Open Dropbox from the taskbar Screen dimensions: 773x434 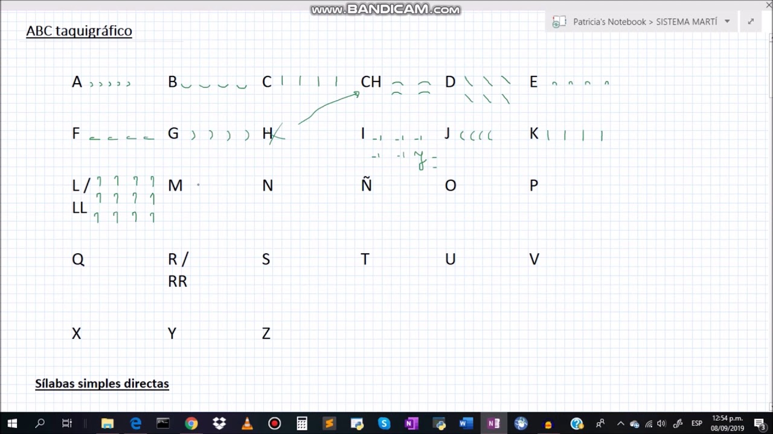pos(219,424)
